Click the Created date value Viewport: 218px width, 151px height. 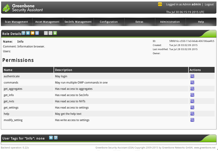coord(183,45)
